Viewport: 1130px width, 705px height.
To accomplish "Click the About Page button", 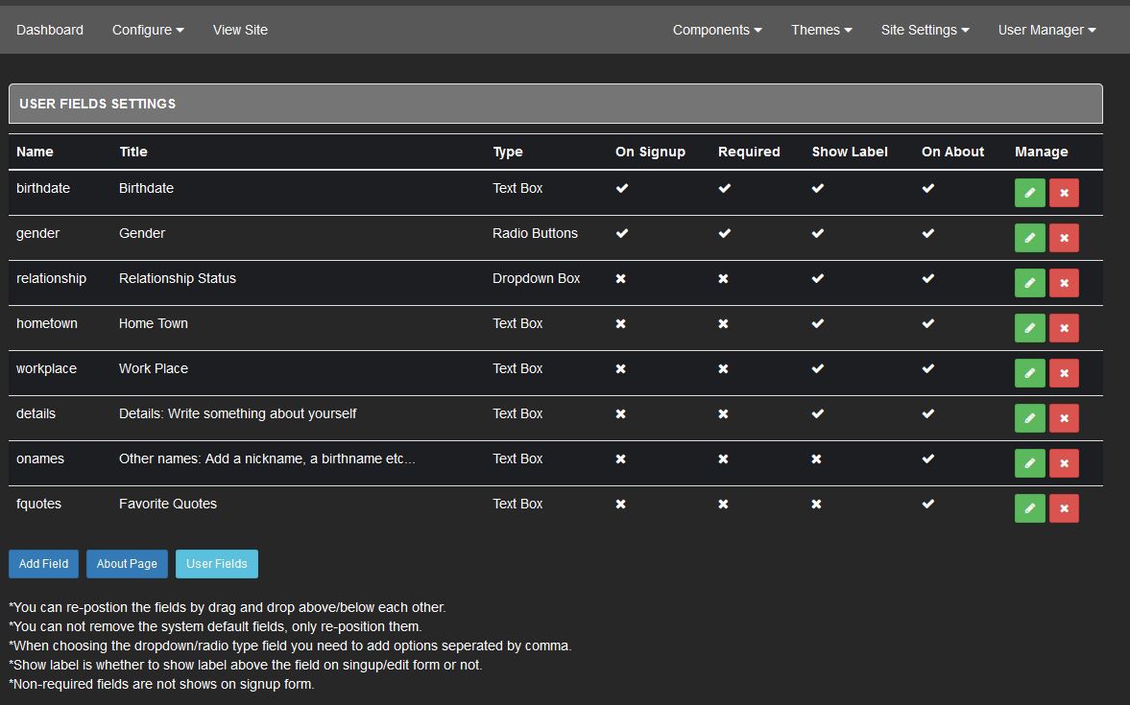I will [127, 564].
